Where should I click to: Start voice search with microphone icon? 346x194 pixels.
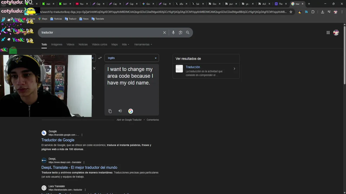tap(173, 33)
